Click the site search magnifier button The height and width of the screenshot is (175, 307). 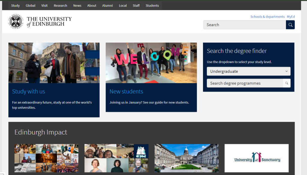coord(290,25)
